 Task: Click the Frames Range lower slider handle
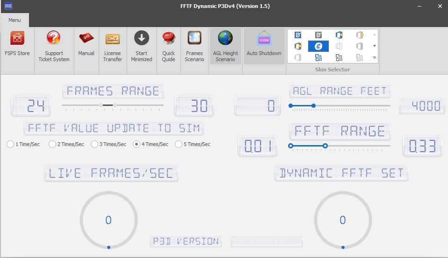point(101,105)
